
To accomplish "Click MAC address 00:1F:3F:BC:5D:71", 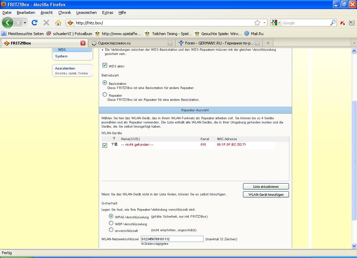I will (231, 144).
